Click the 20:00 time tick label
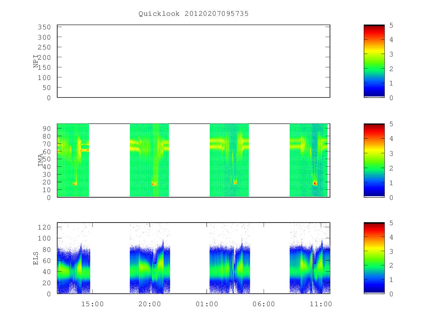 (150, 304)
